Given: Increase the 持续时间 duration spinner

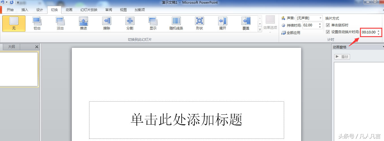Looking at the screenshot, I should point(320,24).
